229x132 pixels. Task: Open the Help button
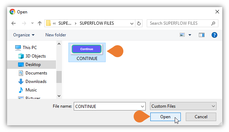tap(214, 35)
